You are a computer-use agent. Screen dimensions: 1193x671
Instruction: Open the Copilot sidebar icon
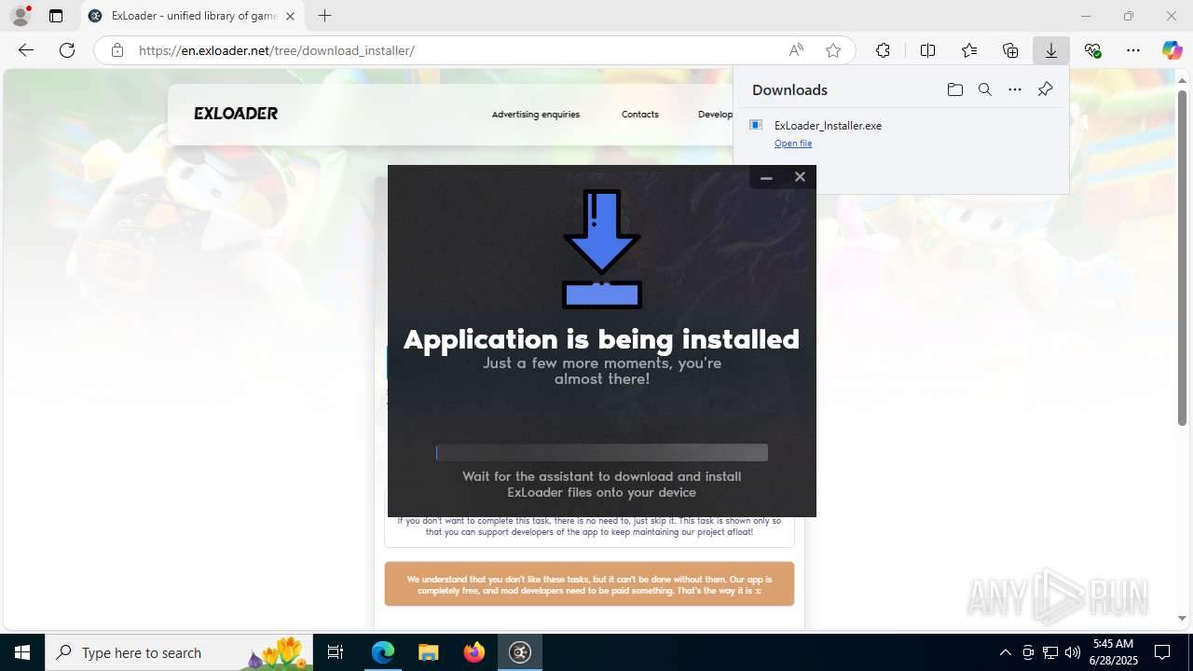tap(1172, 50)
